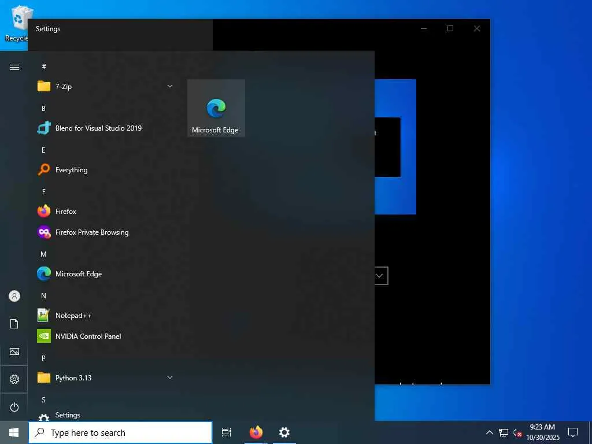Screen dimensions: 592x444
Task: Close the Settings window
Action: 477,29
